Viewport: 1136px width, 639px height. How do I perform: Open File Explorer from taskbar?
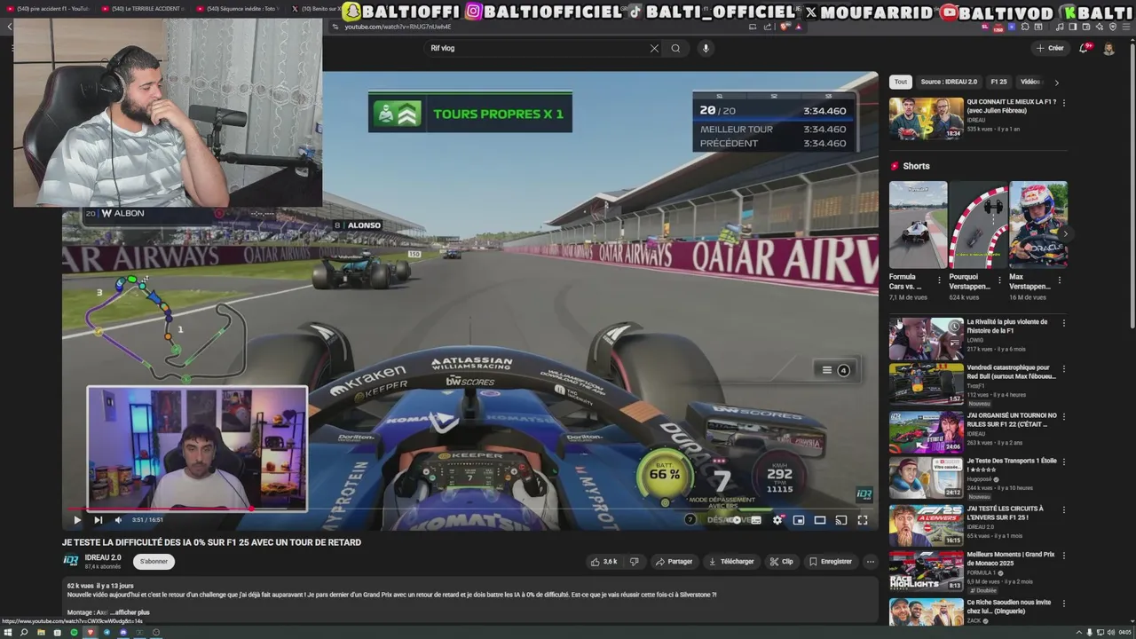click(x=41, y=633)
